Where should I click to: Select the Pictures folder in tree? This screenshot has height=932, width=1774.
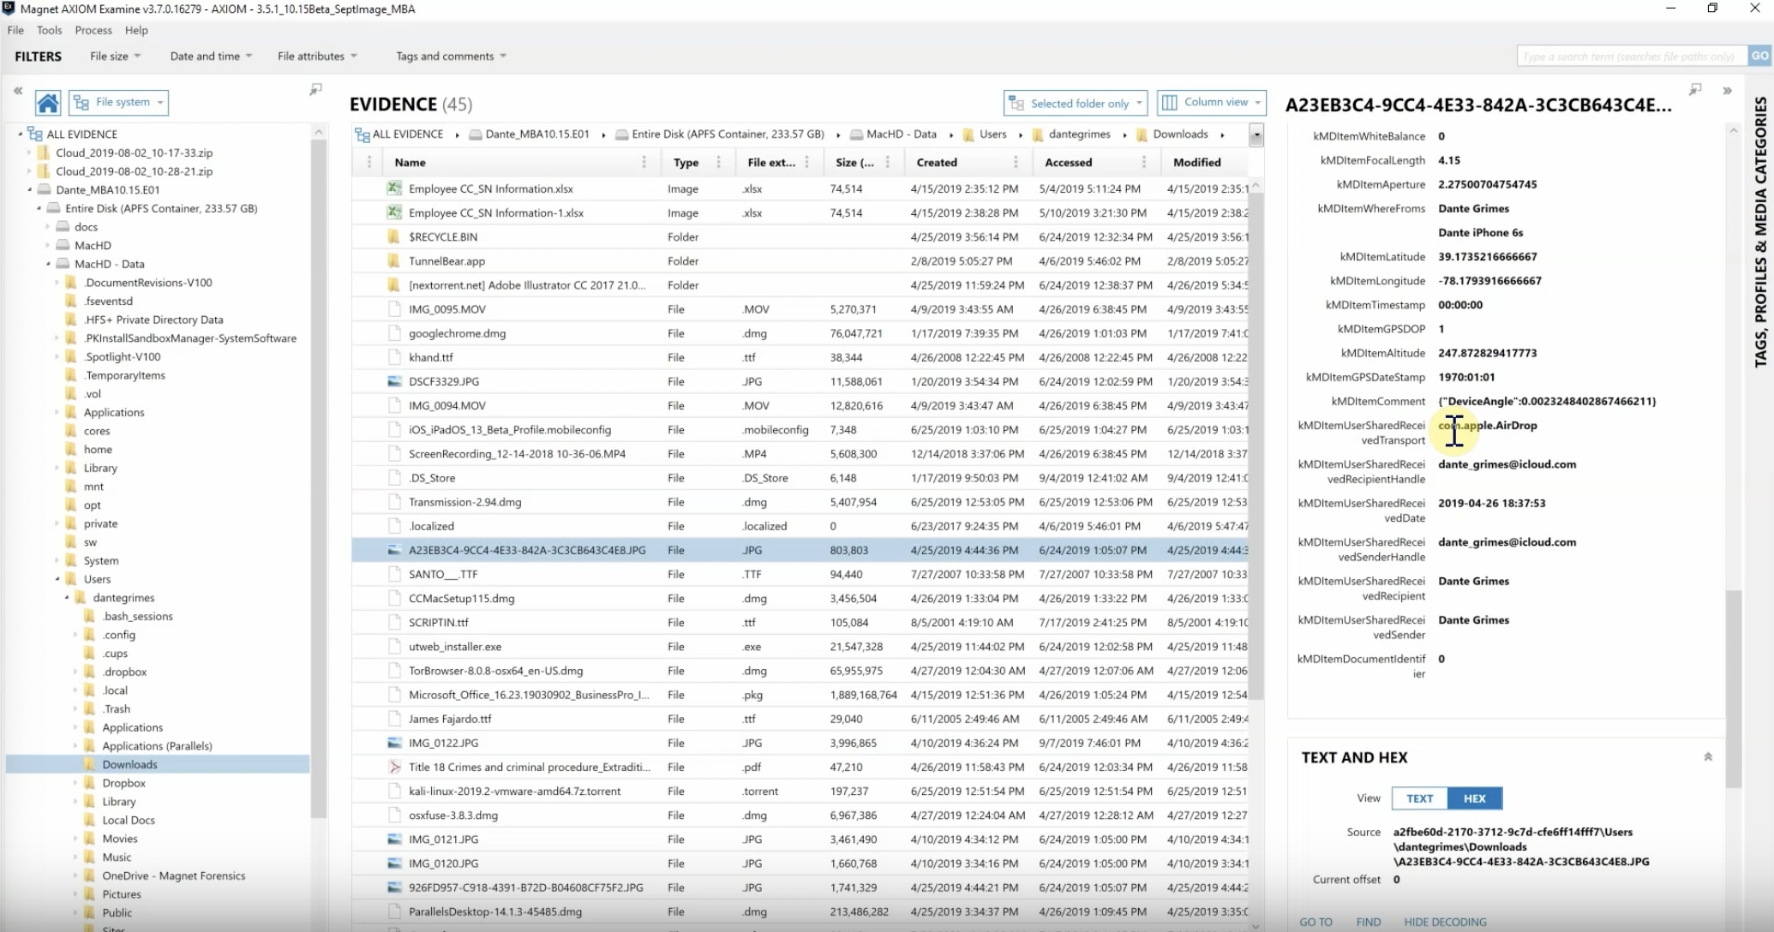click(122, 894)
